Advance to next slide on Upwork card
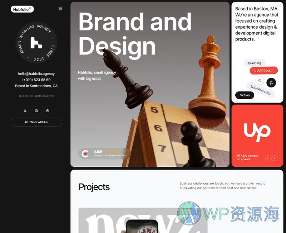Image resolution: width=286 pixels, height=233 pixels. (274, 158)
